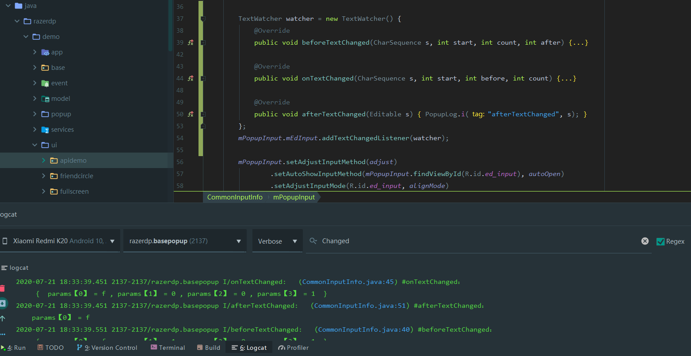Image resolution: width=691 pixels, height=356 pixels.
Task: Open the razerdp.basepopup process dropdown
Action: click(x=184, y=241)
